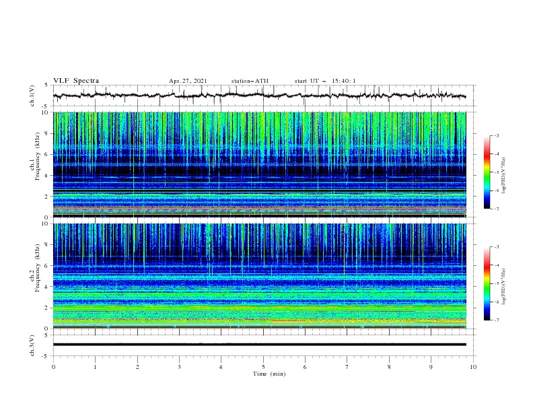Click tick label '8' on the time axis

[x=389, y=367]
